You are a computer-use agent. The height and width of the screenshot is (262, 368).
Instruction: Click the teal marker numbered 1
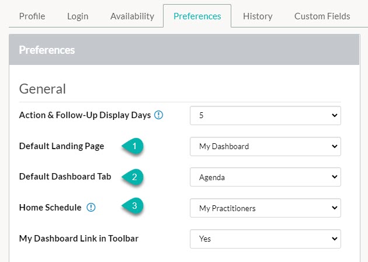tap(133, 146)
